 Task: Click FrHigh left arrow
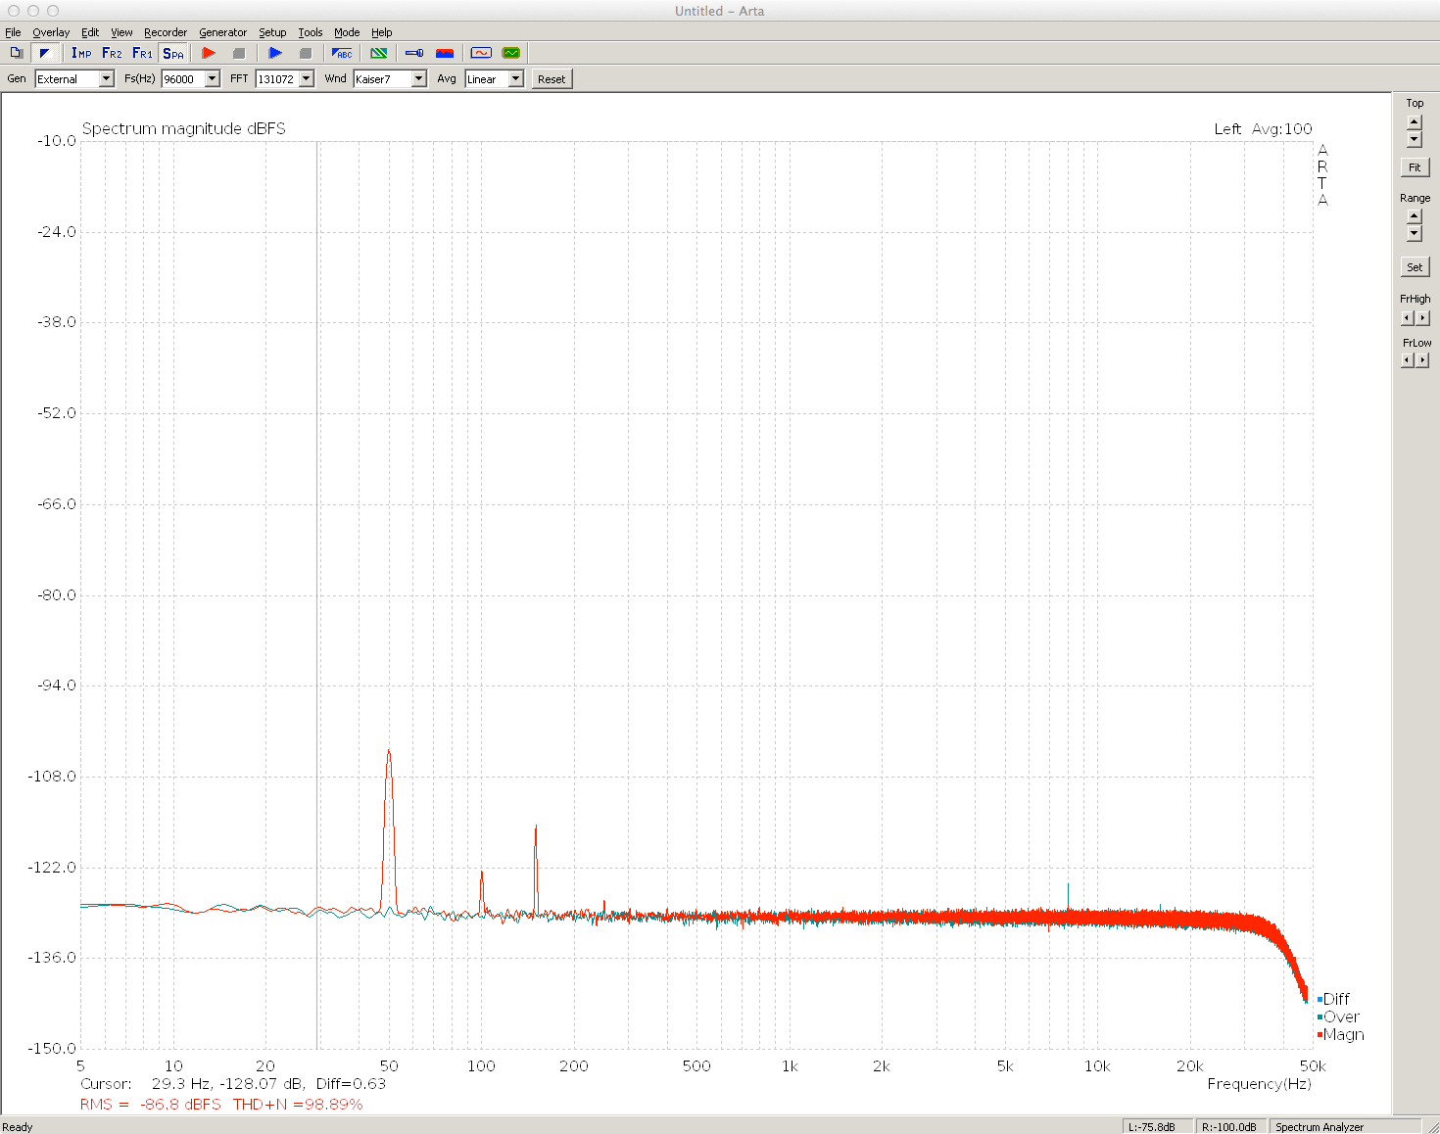[x=1408, y=318]
